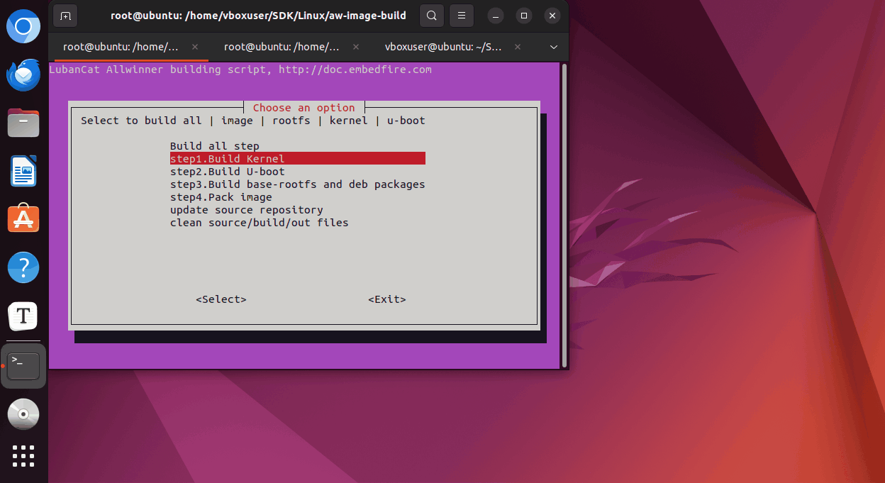Click the terminal vertical scrollbar
Screen dimensions: 885x483
pyautogui.click(x=564, y=213)
